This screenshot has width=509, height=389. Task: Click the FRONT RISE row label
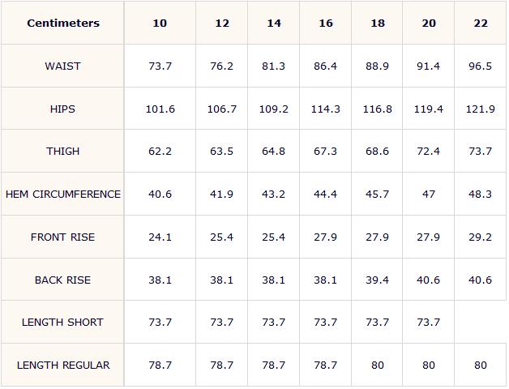62,237
